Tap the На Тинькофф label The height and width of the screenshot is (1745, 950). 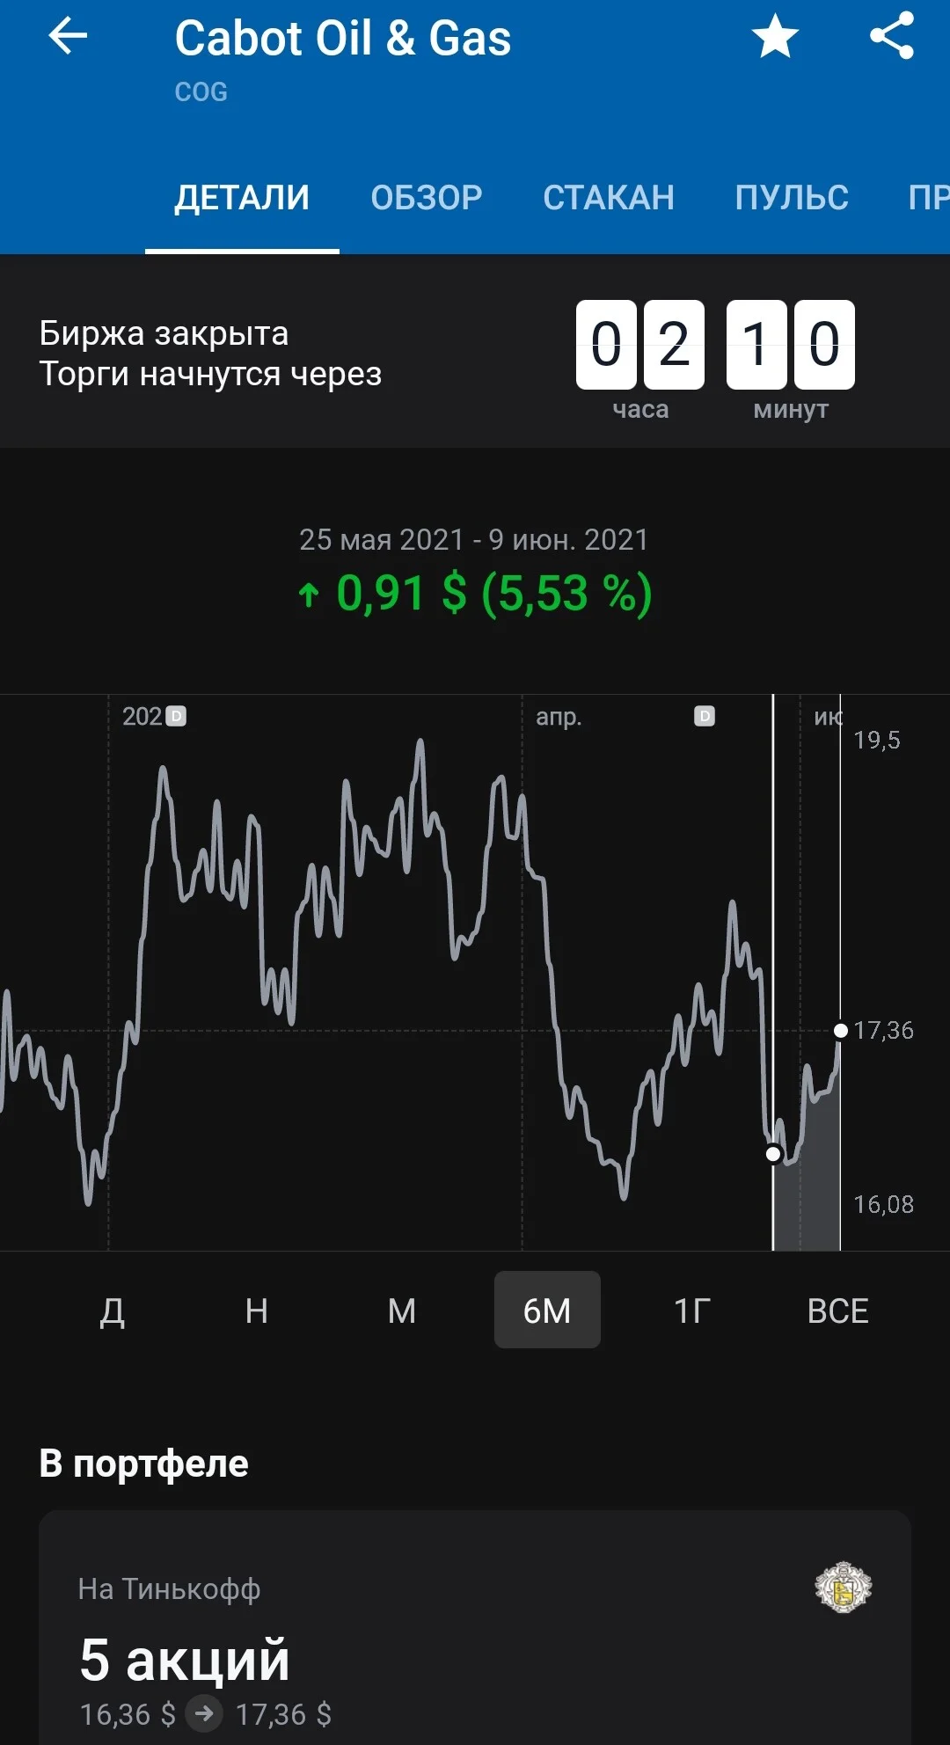(169, 1589)
